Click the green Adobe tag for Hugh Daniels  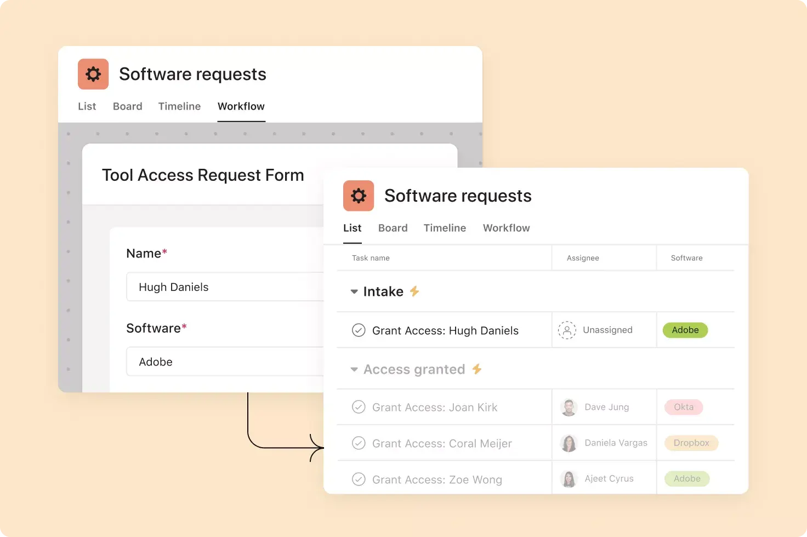[x=685, y=330]
